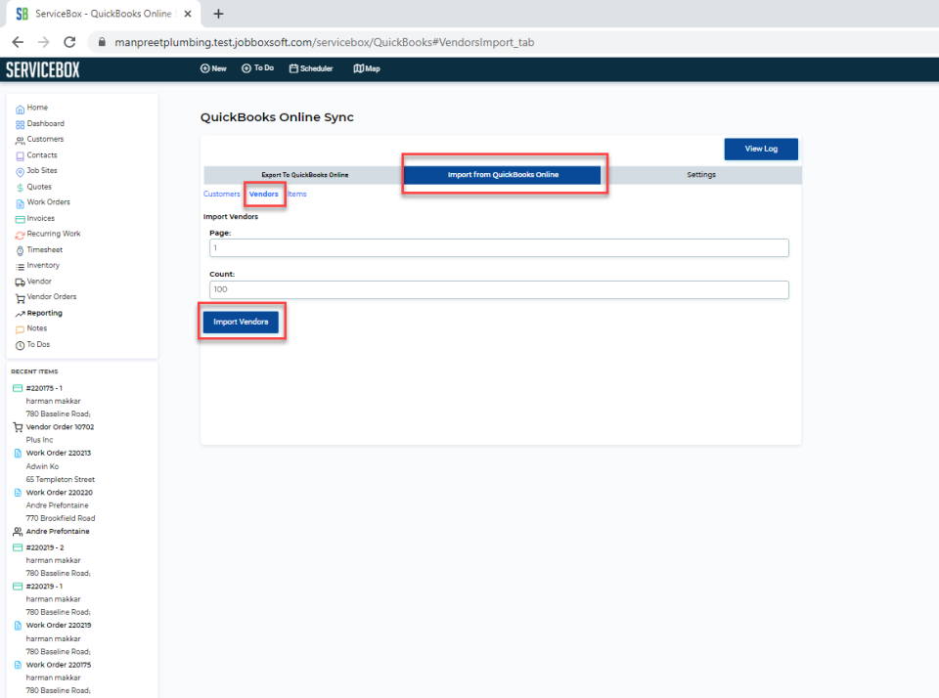This screenshot has height=698, width=939.
Task: Open a new browser tab
Action: click(x=218, y=14)
